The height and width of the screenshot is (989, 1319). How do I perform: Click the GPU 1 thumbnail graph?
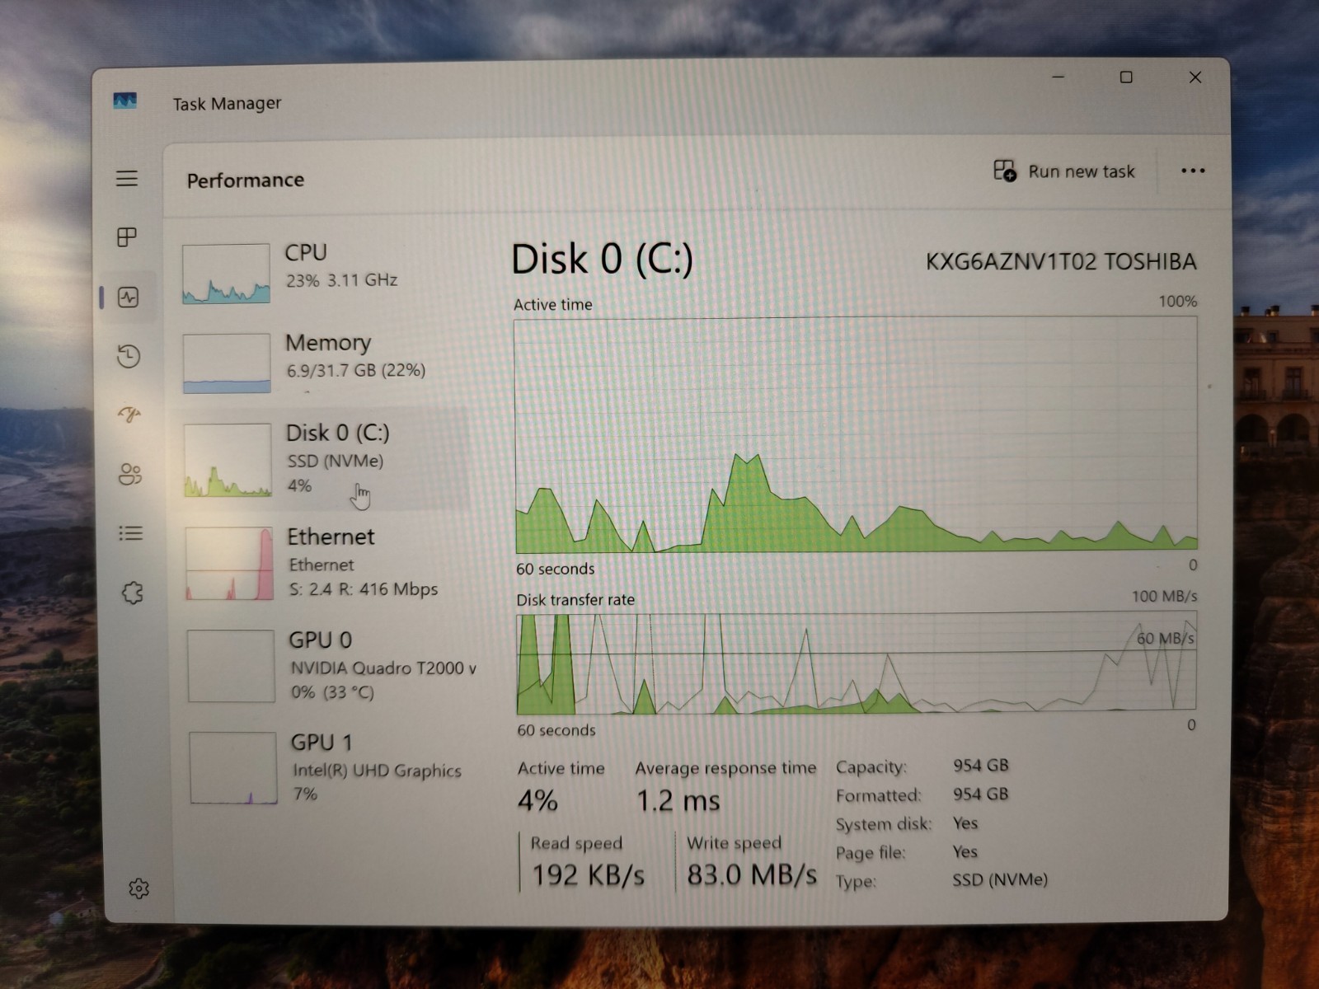tap(233, 768)
